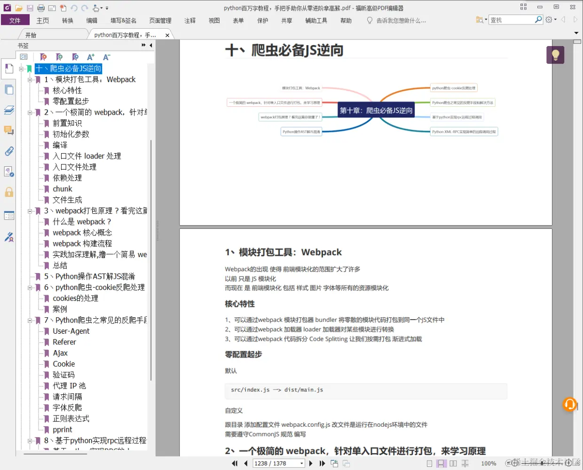Click the Undo arrow icon
The width and height of the screenshot is (583, 470).
[x=74, y=8]
